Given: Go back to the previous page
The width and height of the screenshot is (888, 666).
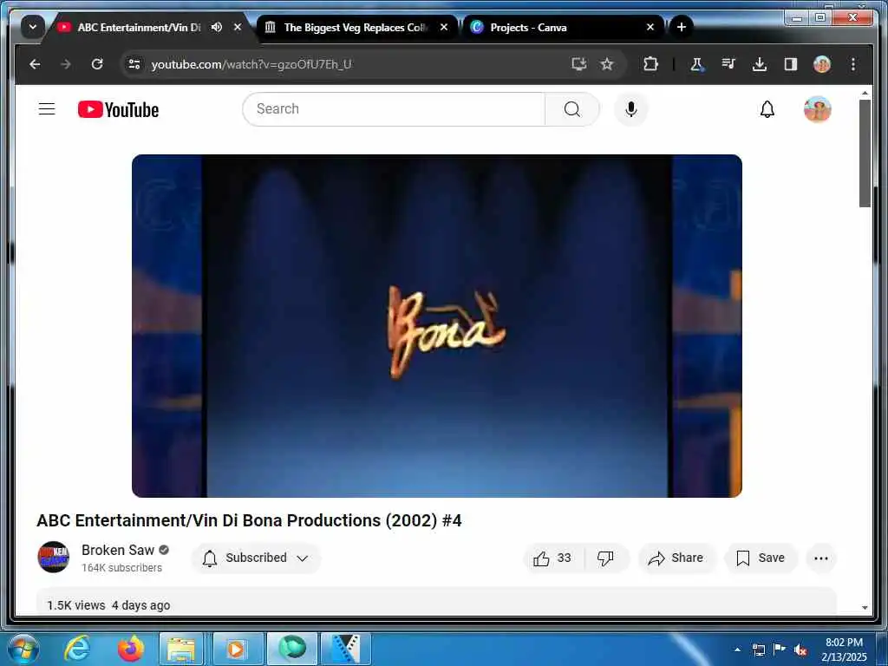Looking at the screenshot, I should [x=35, y=64].
